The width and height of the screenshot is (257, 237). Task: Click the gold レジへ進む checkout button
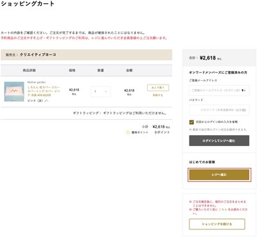click(219, 175)
